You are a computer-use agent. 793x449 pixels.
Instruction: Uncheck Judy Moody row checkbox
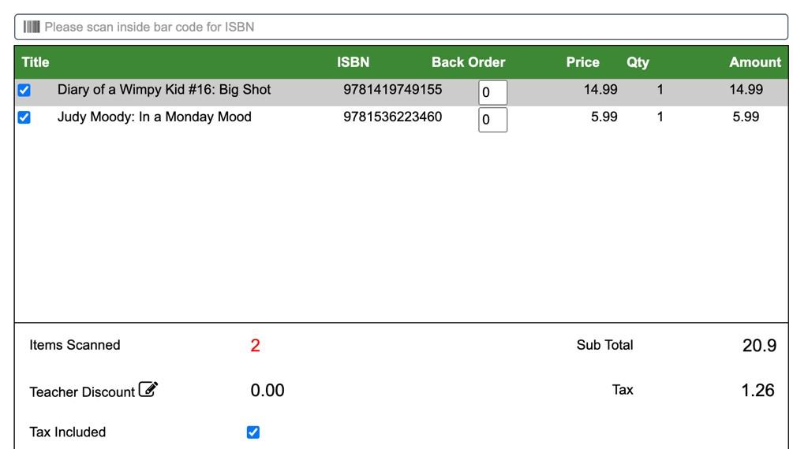24,117
